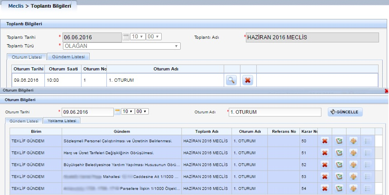
Task: Switch to the Yoklama Listesi tab
Action: click(x=62, y=121)
